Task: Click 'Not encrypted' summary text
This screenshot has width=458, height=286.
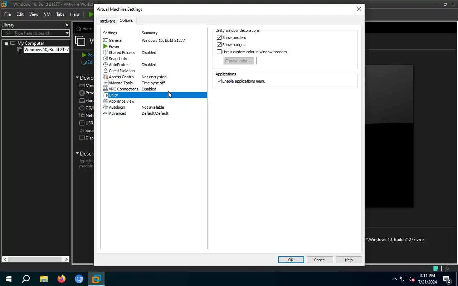Action: tap(154, 77)
